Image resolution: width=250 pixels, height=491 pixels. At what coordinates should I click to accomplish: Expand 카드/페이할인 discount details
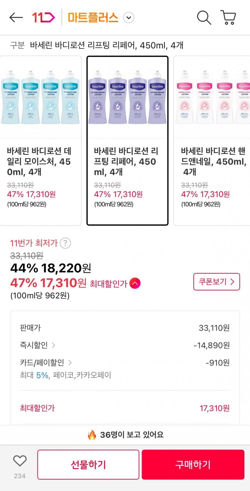coord(46,362)
